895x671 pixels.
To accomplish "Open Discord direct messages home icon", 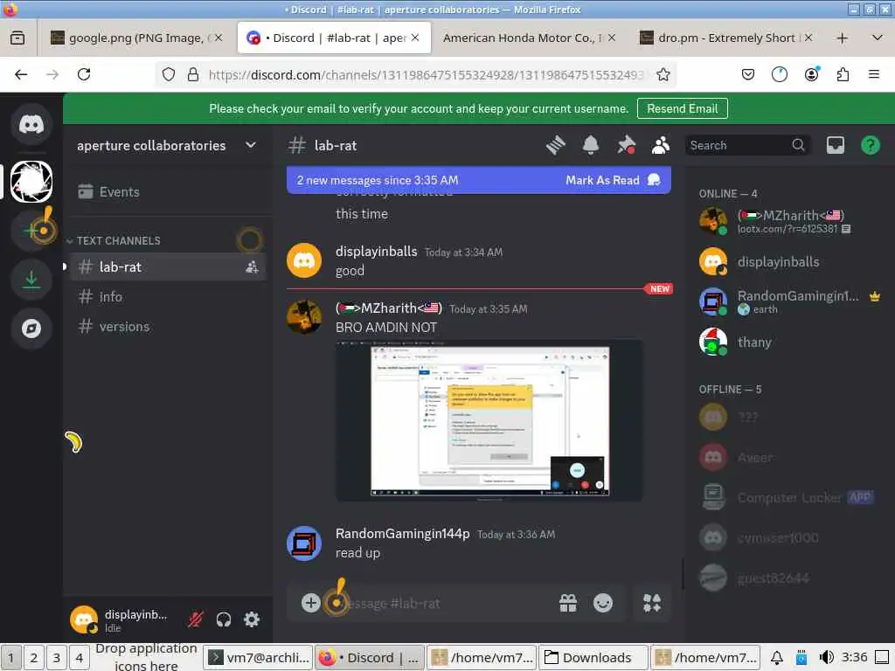I will (x=31, y=124).
